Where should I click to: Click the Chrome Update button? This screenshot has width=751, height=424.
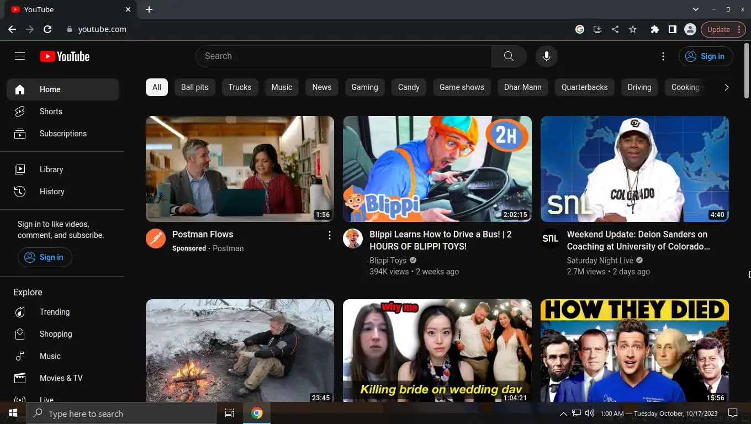[723, 29]
